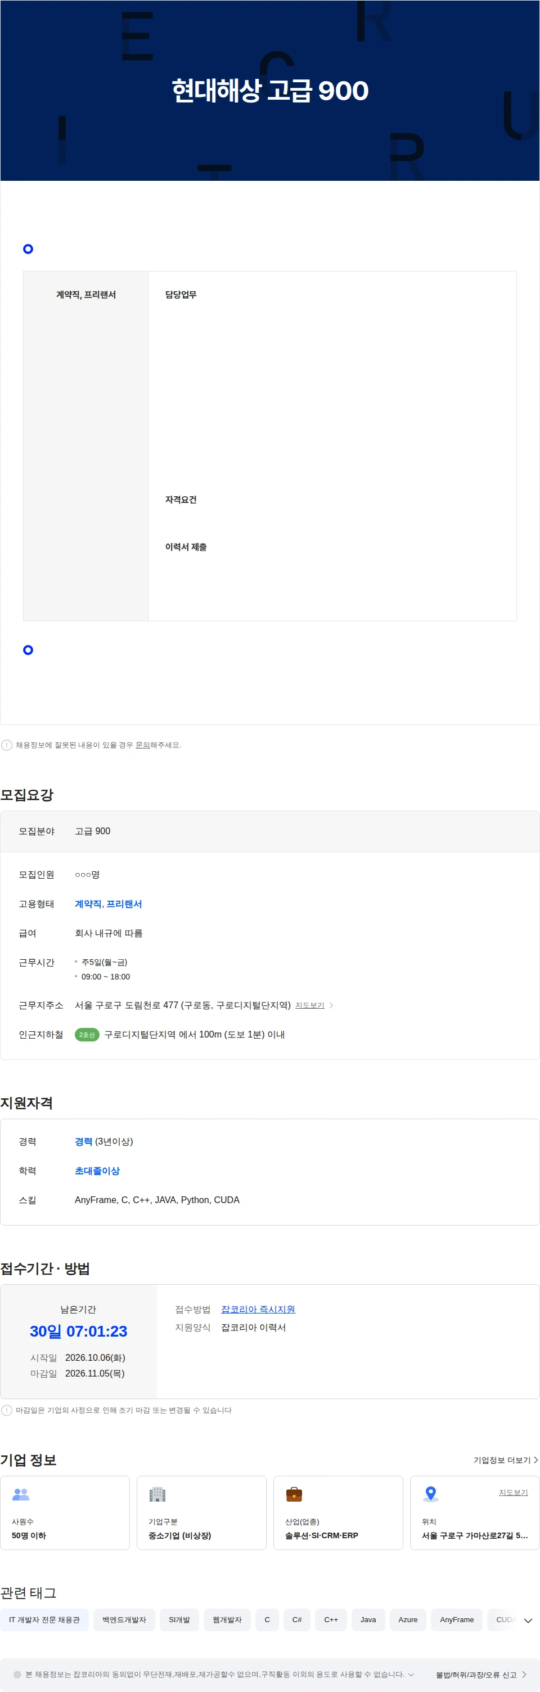Screen dimensions: 540x1692
Task: Select the Azure tag
Action: [x=408, y=1620]
